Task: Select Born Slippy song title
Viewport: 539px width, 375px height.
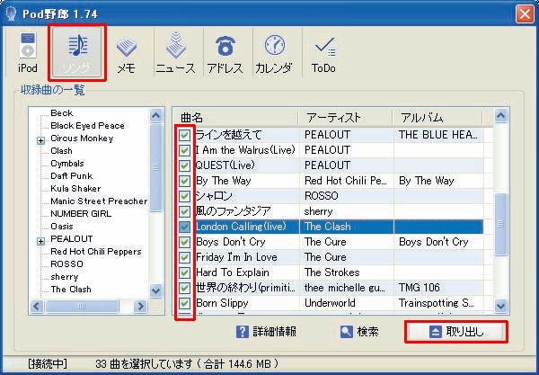Action: point(222,303)
